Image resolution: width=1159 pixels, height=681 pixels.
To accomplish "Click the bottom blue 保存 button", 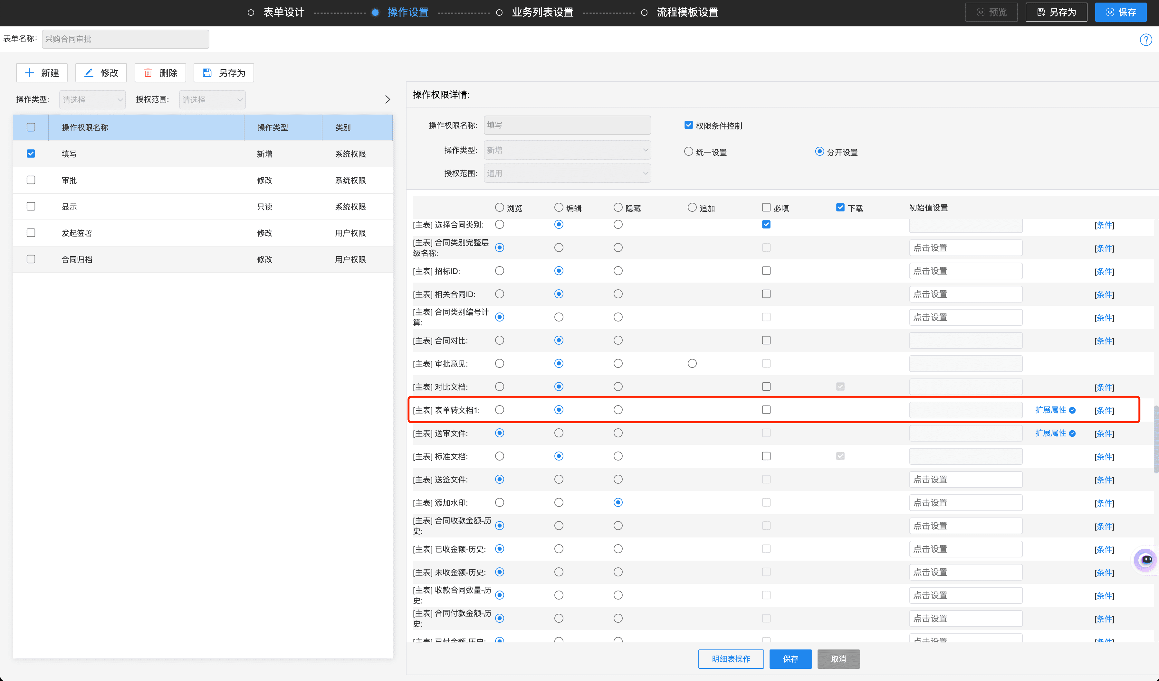I will pos(790,659).
